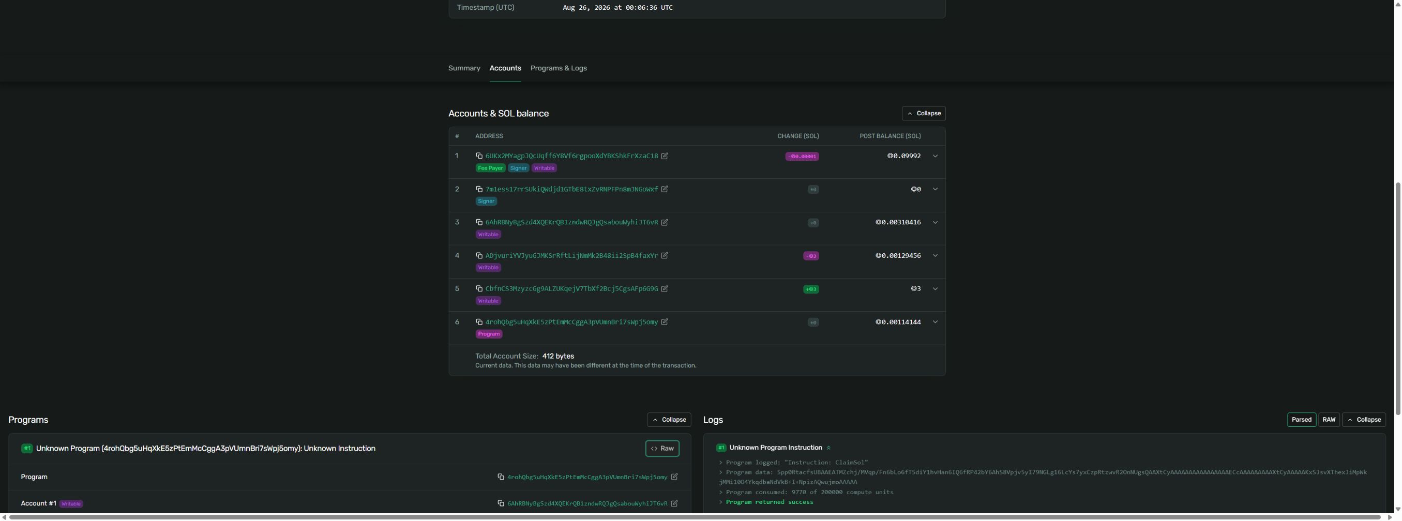Viewport: 1402px width, 521px height.
Task: Click the vertical page scrollbar
Action: (x=1397, y=299)
